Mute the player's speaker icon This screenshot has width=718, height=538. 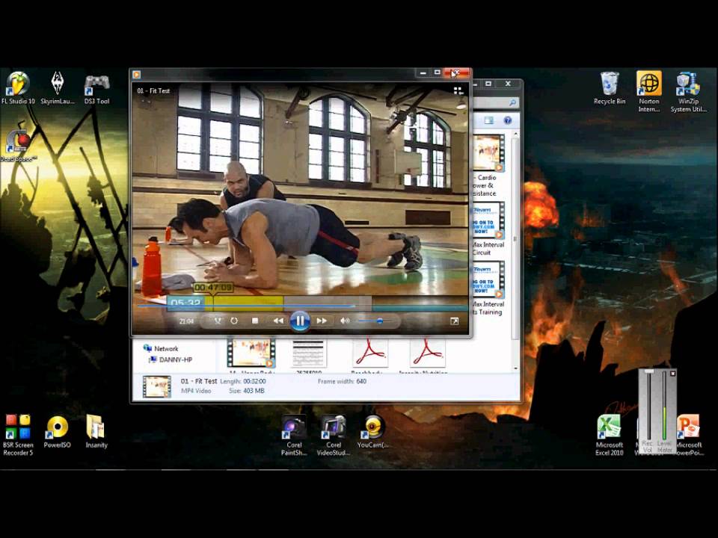coord(345,321)
